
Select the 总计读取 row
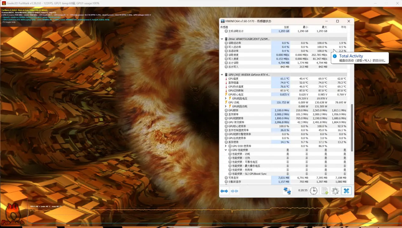point(284,63)
